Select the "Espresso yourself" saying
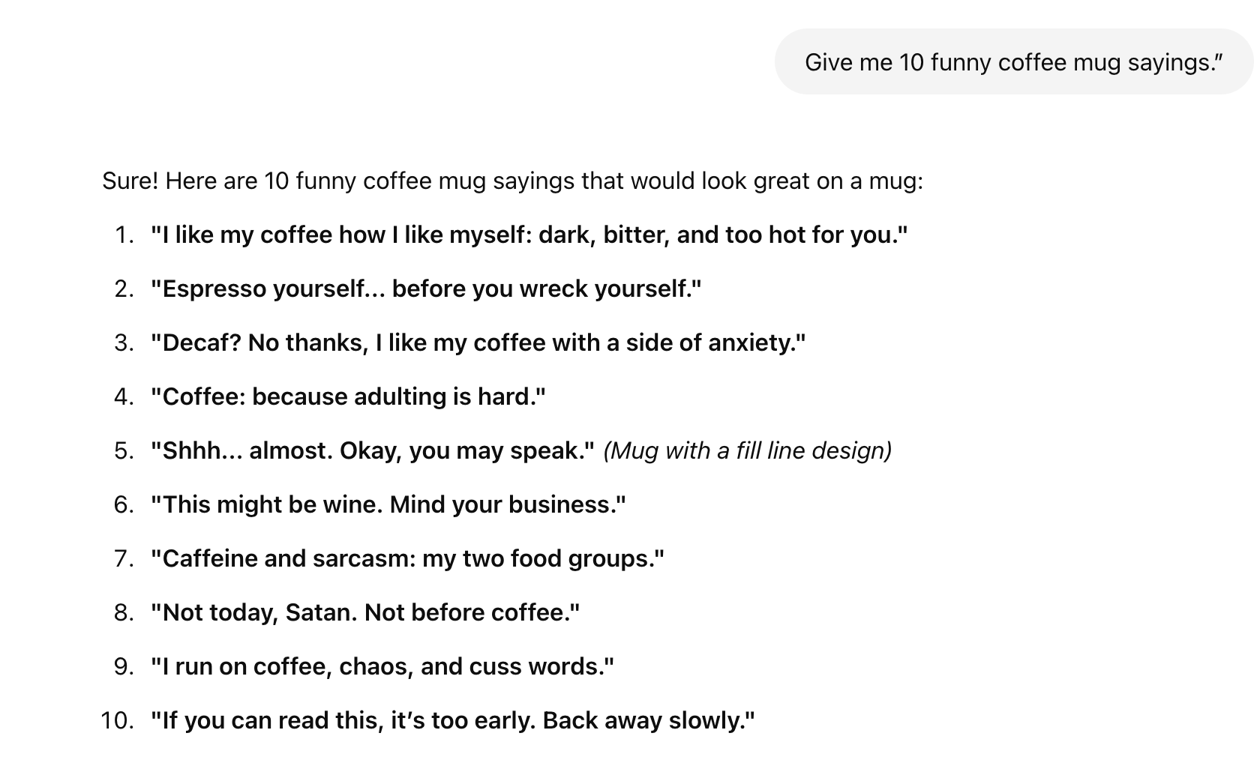Viewport: 1257px width, 766px height. click(425, 289)
